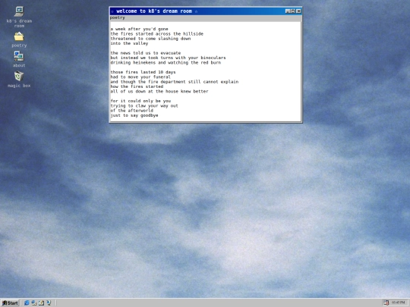Click the line 'a week after you'd gone'

[140, 29]
